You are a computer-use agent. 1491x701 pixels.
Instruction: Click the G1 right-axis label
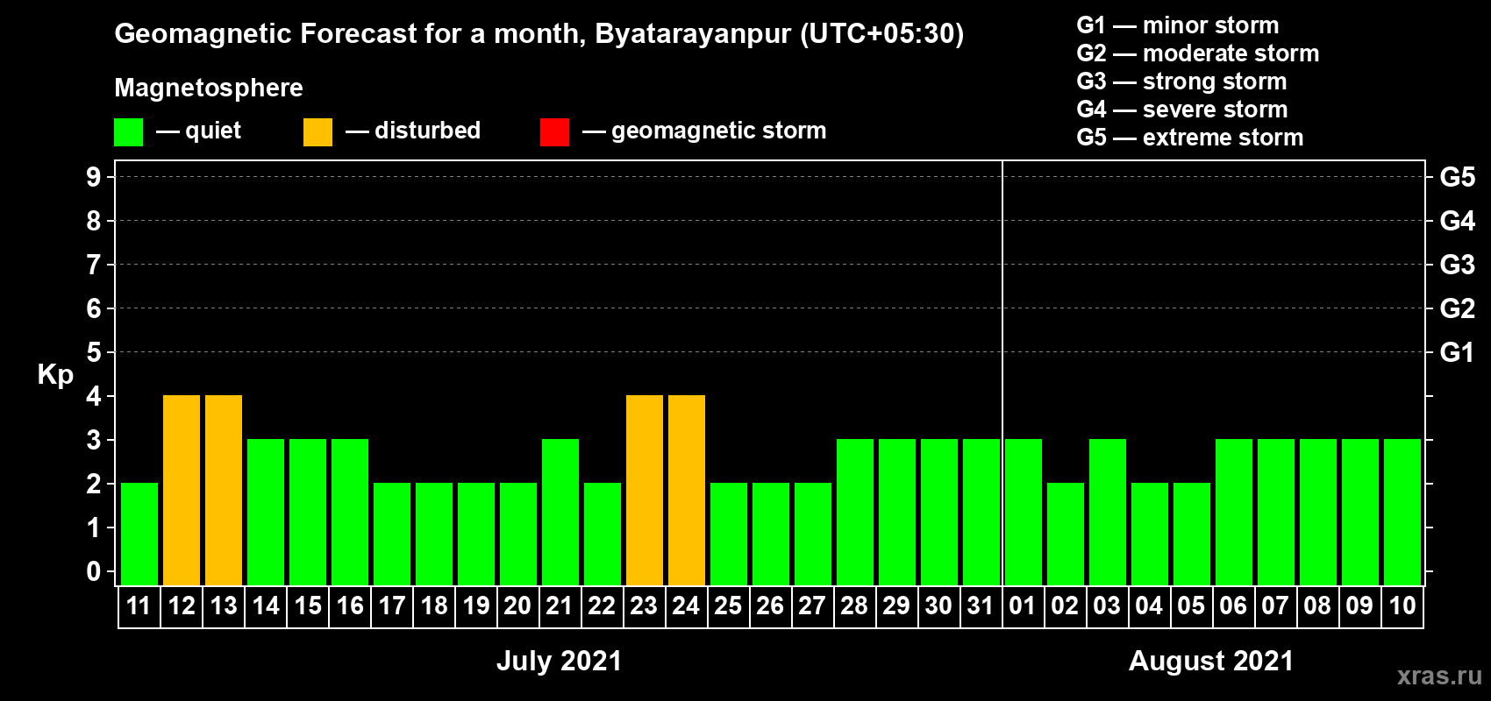click(x=1458, y=352)
